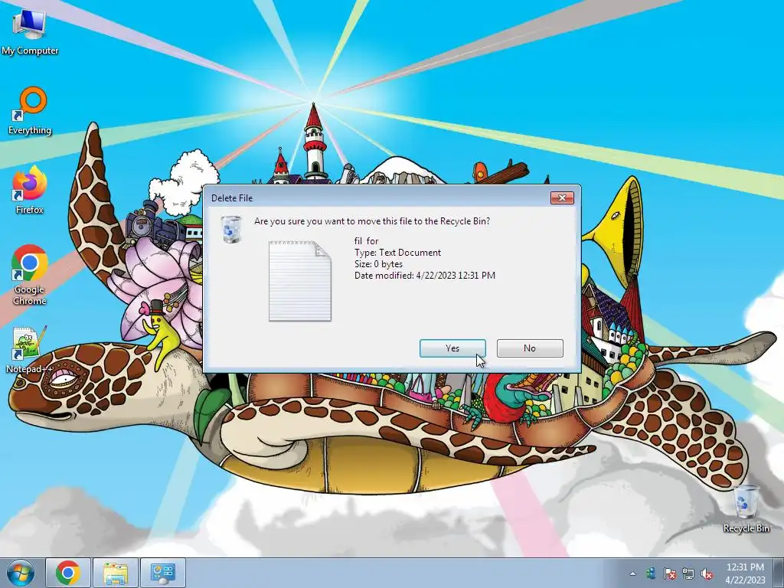Viewport: 784px width, 588px height.
Task: Launch Everything search shortcut
Action: click(x=30, y=111)
